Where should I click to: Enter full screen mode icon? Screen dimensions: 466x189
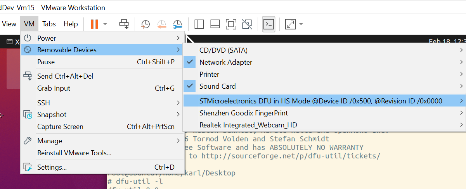coord(231,24)
